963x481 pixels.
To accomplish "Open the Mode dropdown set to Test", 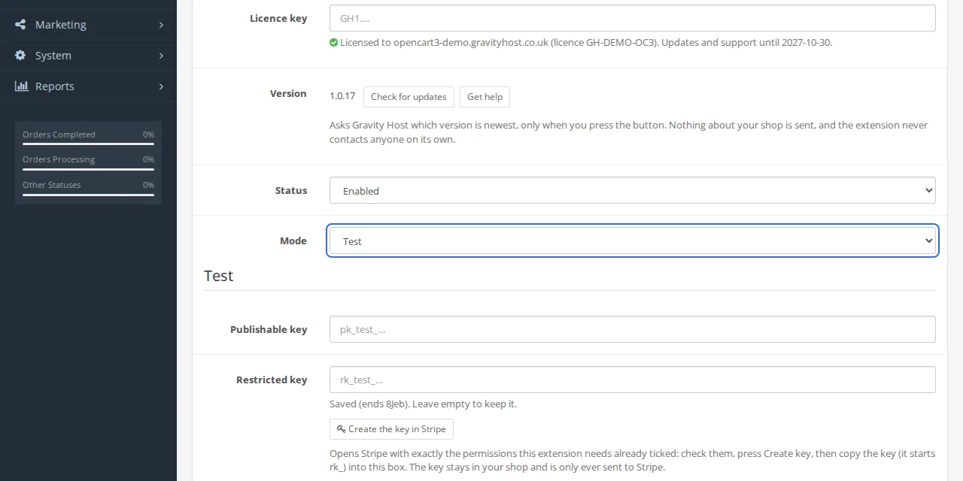I will click(x=633, y=241).
